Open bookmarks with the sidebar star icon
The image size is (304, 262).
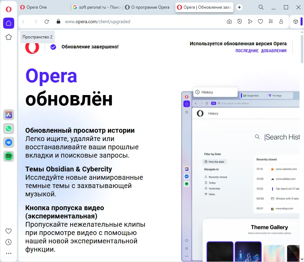click(x=8, y=37)
